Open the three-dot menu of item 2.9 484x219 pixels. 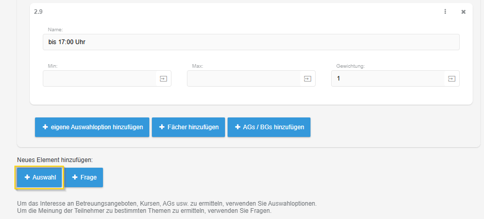pos(445,12)
